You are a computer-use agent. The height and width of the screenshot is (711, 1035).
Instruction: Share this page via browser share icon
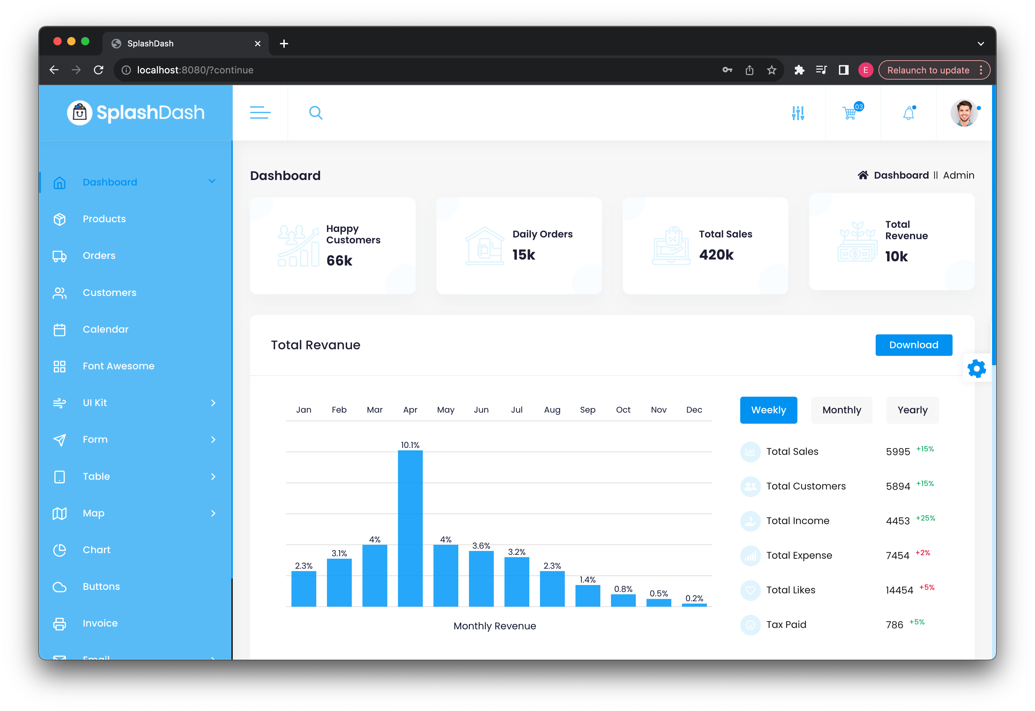749,70
